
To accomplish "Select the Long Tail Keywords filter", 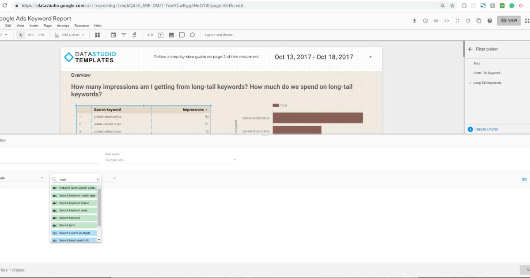I will click(x=487, y=83).
